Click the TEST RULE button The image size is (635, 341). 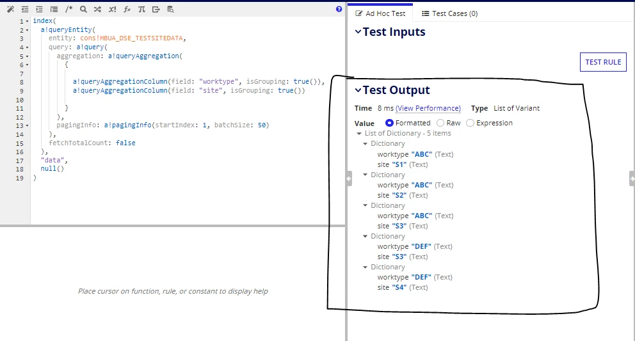pyautogui.click(x=603, y=62)
